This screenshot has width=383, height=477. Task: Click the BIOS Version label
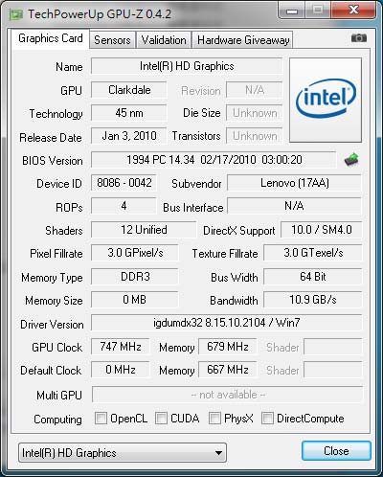pos(53,161)
